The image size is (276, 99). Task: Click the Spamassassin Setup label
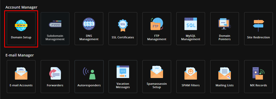tap(157, 85)
